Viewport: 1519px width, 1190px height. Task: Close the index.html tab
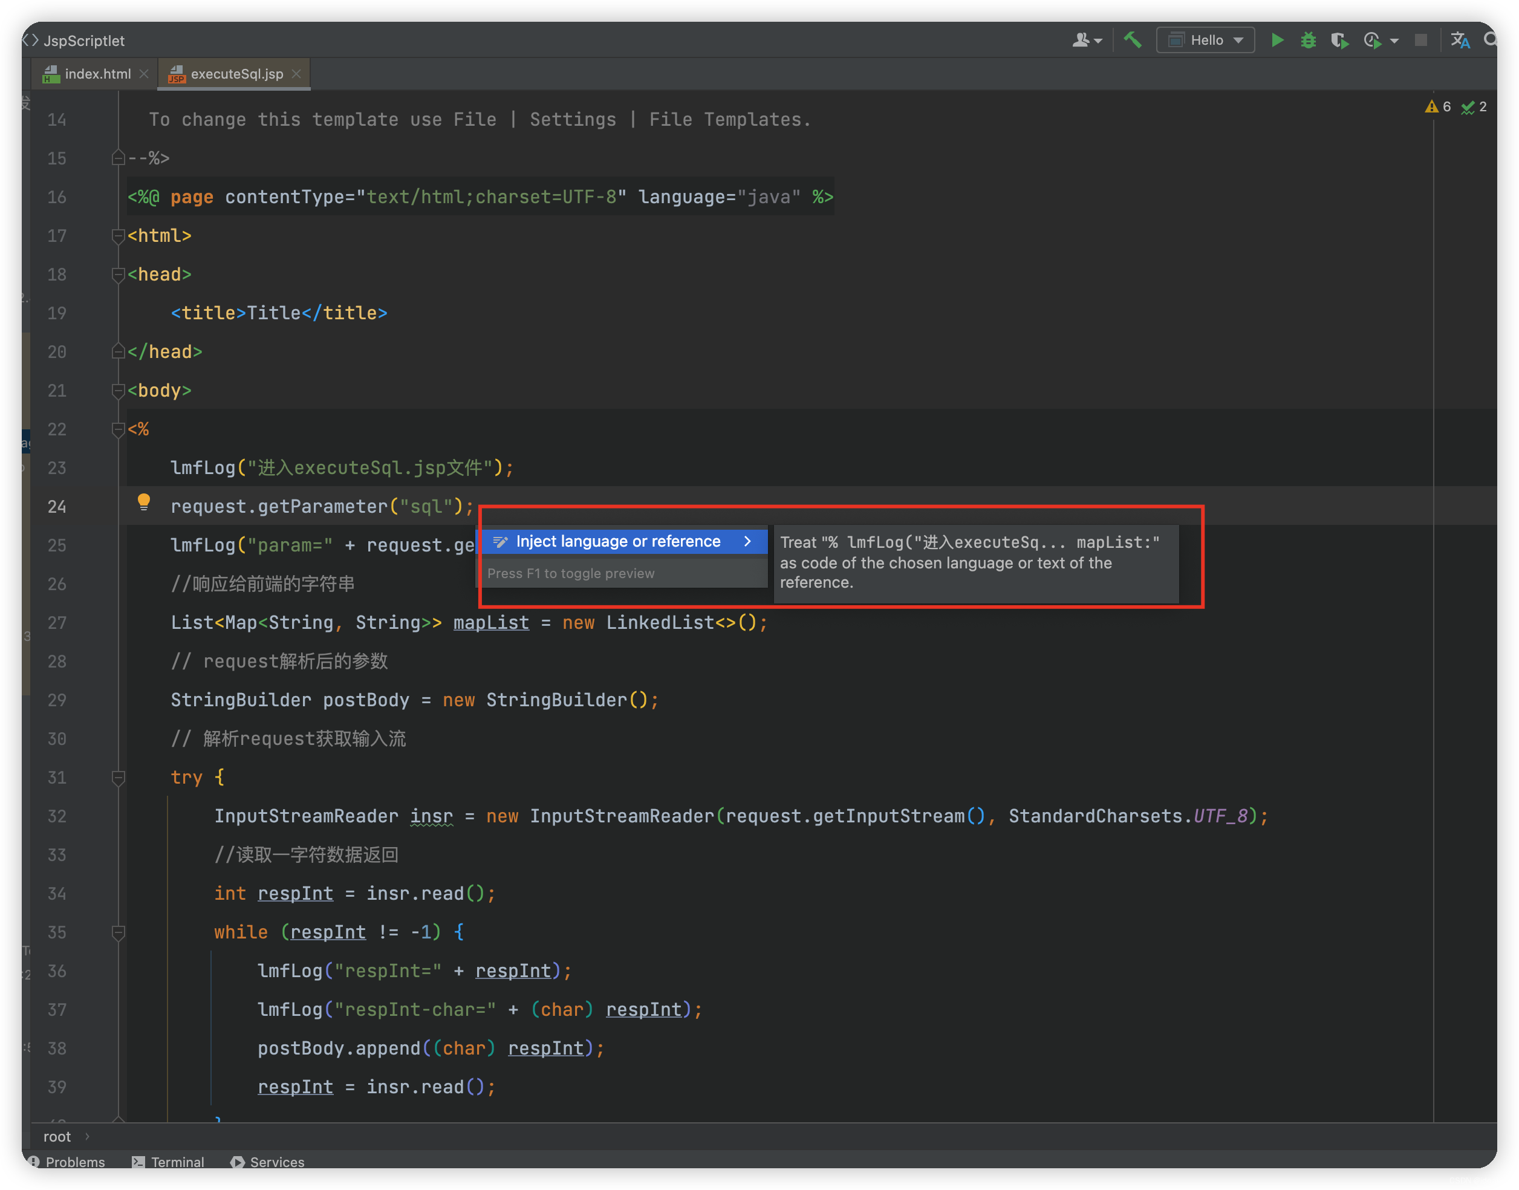[143, 74]
